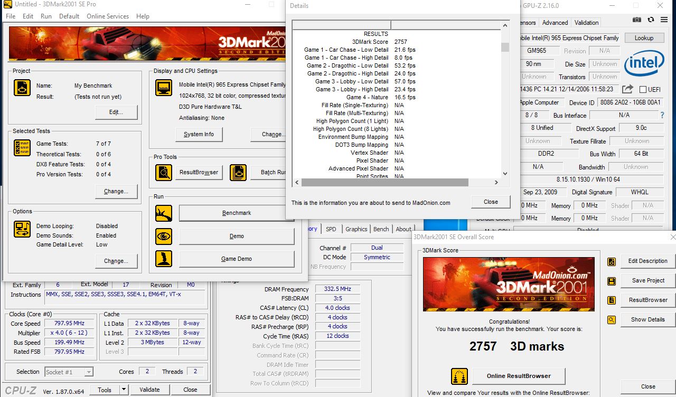This screenshot has width=676, height=397.
Task: Click the Validate button in CPU-Z
Action: coord(149,390)
